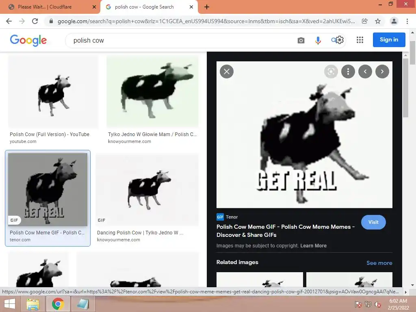Open the Google apps grid

tap(360, 40)
